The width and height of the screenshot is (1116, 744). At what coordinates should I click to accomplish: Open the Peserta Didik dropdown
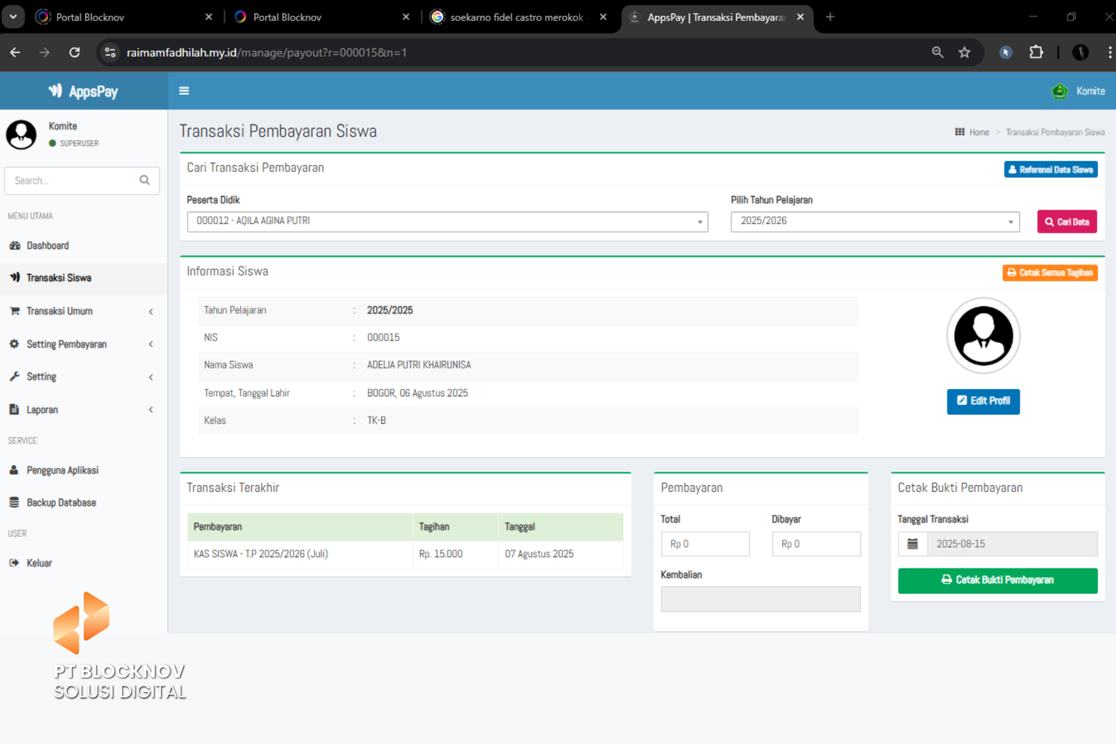pyautogui.click(x=447, y=221)
